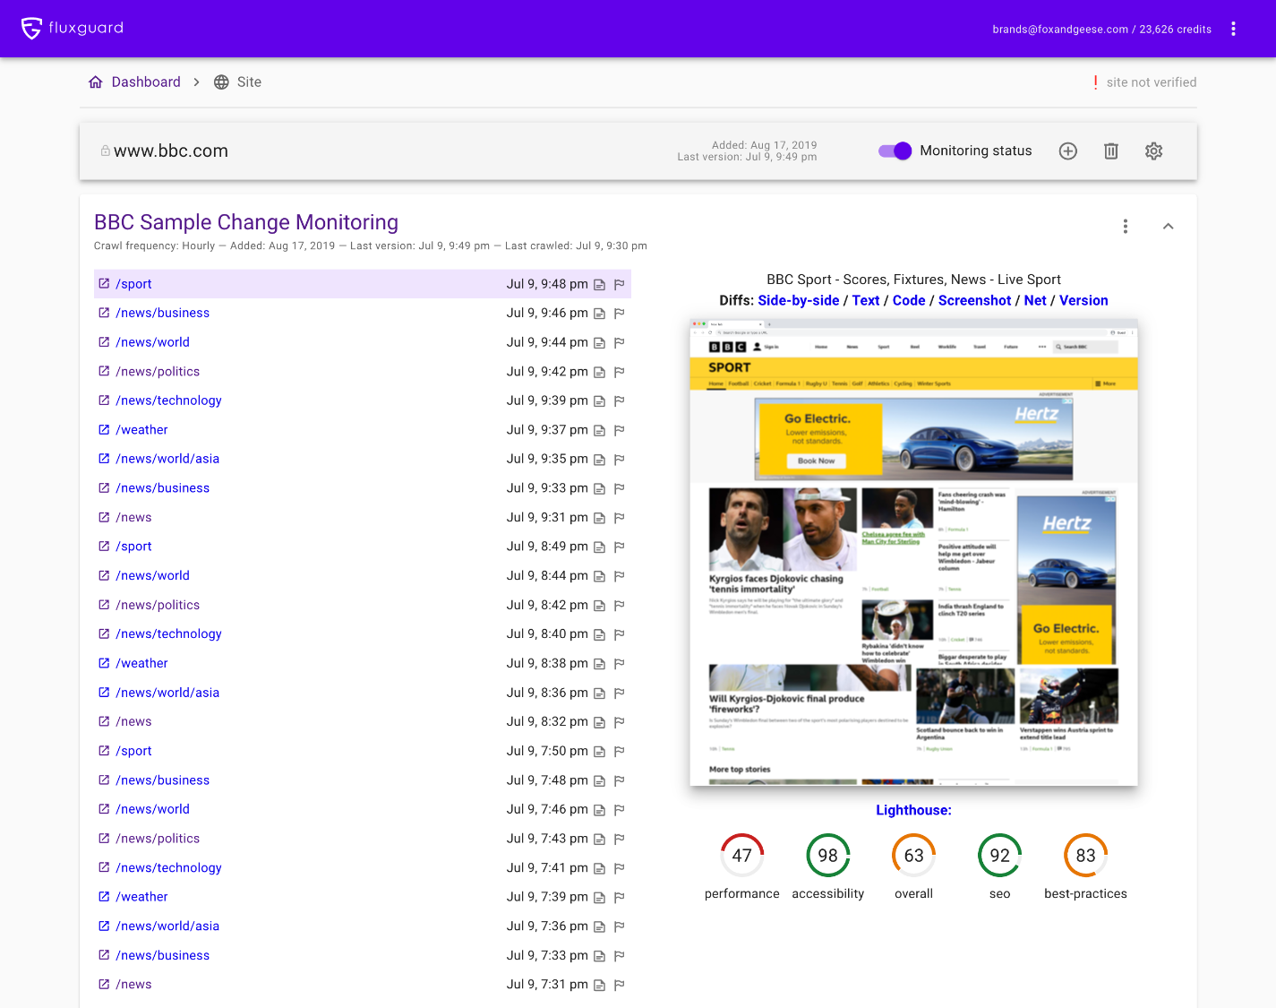Open Side-by-side diff view
The width and height of the screenshot is (1276, 1008).
[x=799, y=300]
